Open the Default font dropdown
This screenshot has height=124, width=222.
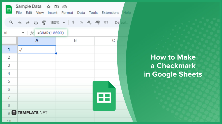coord(122,22)
